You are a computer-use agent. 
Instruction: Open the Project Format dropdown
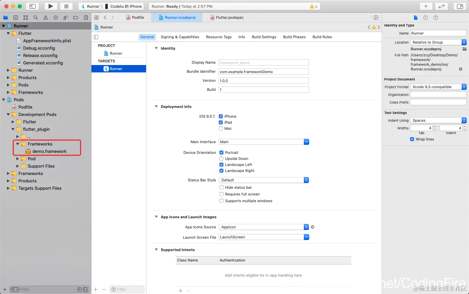tap(438, 87)
